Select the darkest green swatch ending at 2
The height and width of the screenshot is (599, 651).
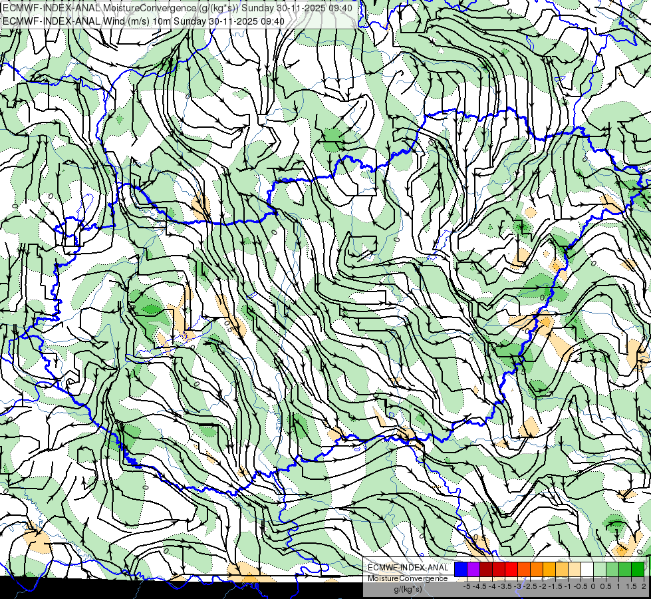tap(638, 570)
